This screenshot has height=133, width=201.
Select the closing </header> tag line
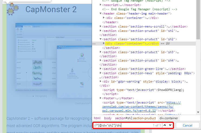[110, 22]
